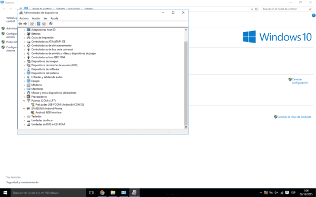Select Entradas y salidas de audio
Viewport: 316px width, 197px height.
tap(46, 77)
